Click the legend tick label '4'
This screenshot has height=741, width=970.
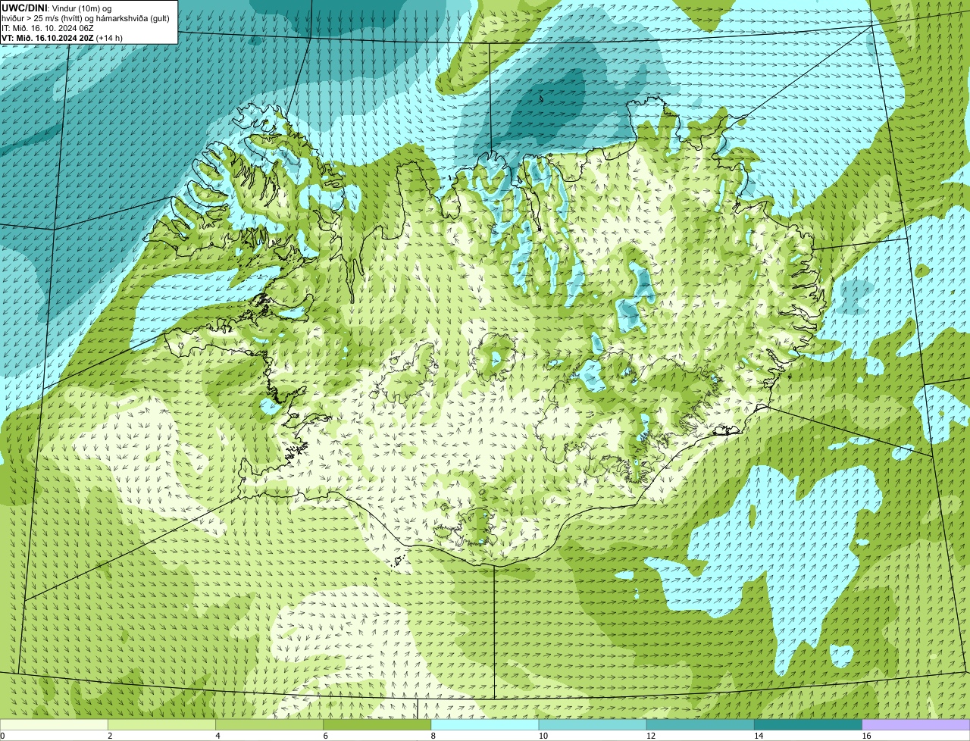pos(217,736)
